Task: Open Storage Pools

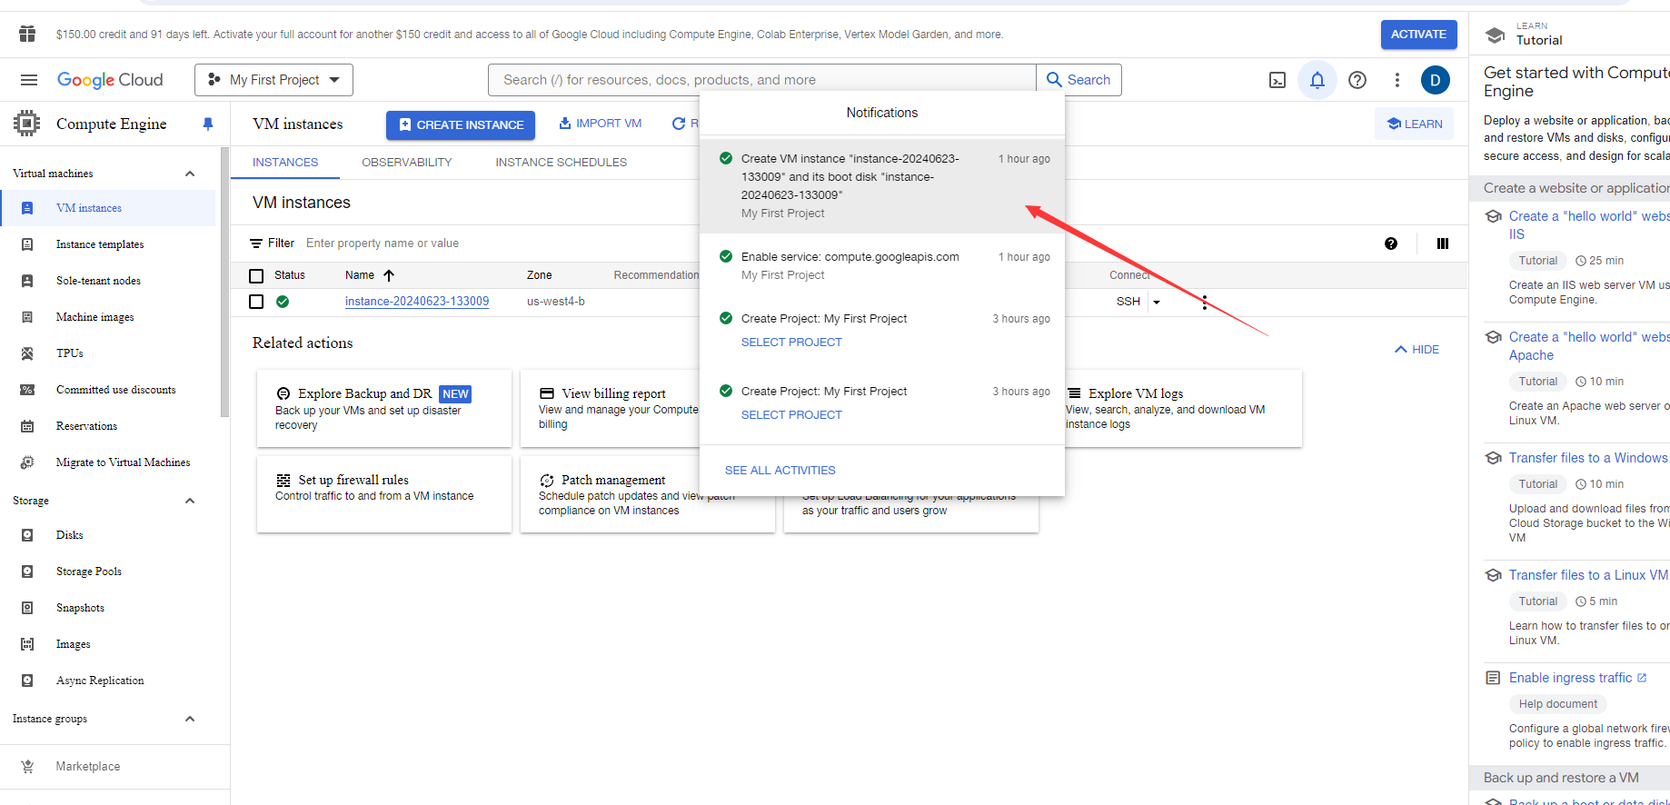Action: point(89,571)
